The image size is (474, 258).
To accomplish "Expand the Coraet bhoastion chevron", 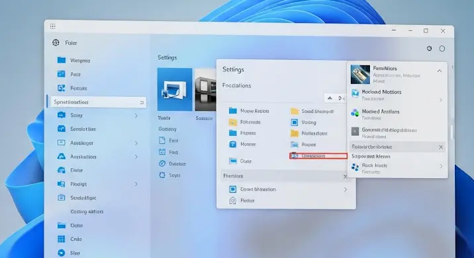I will (345, 189).
